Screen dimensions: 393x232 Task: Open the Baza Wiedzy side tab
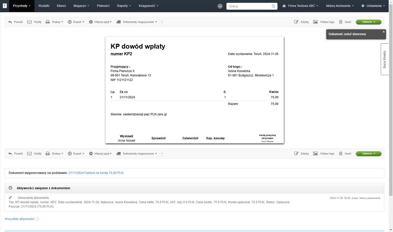(385, 59)
